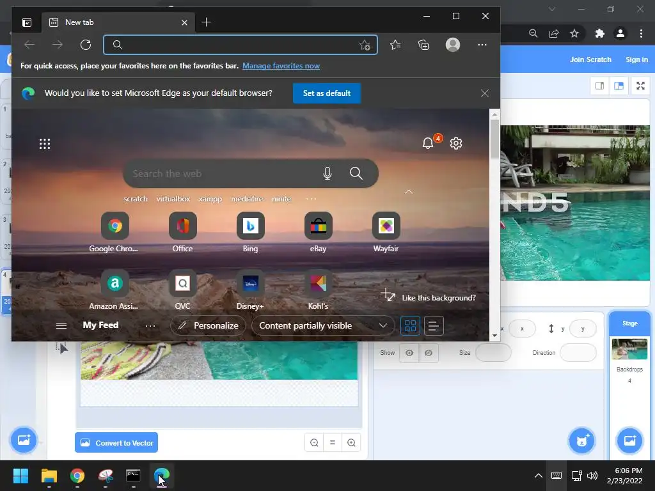Screen dimensions: 655x491
Task: Click the sprite Direction field
Action: tap(578, 353)
